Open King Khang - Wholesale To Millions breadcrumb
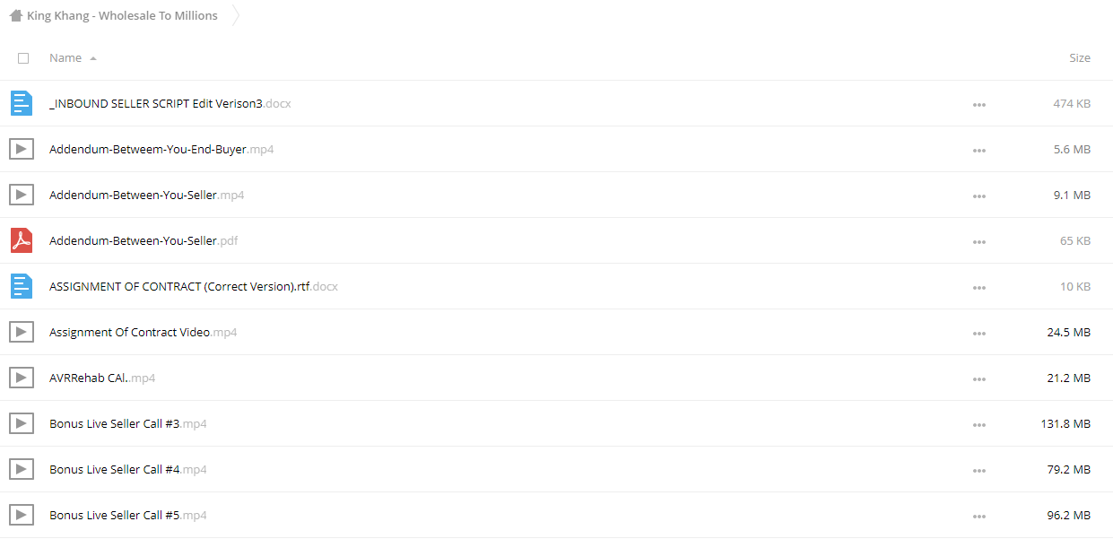Viewport: 1113px width, 539px height. click(x=122, y=15)
